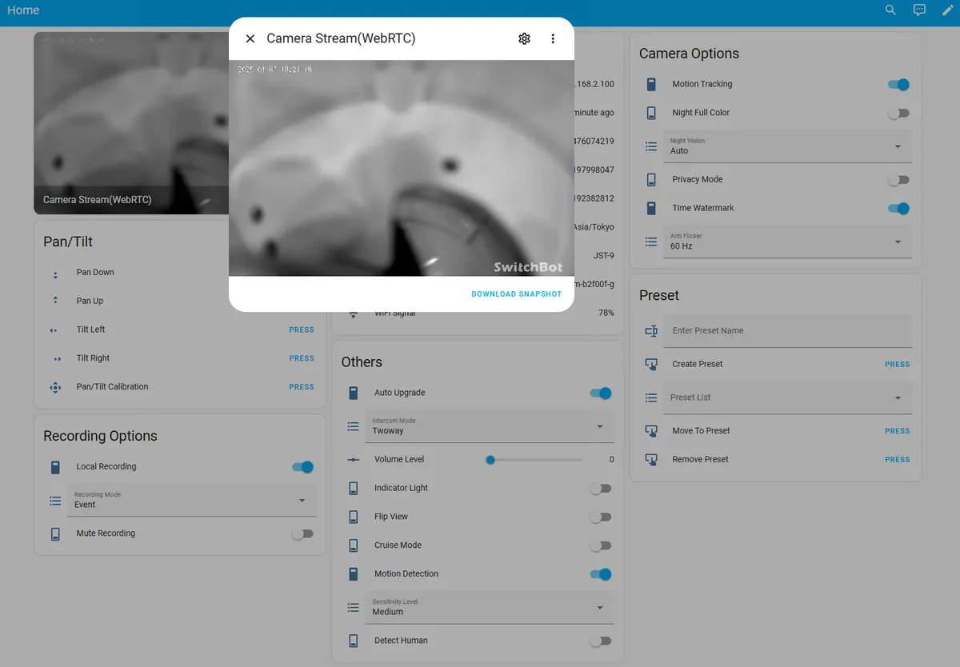The height and width of the screenshot is (667, 960).
Task: Click PRESS next to Move To Preset
Action: (897, 431)
